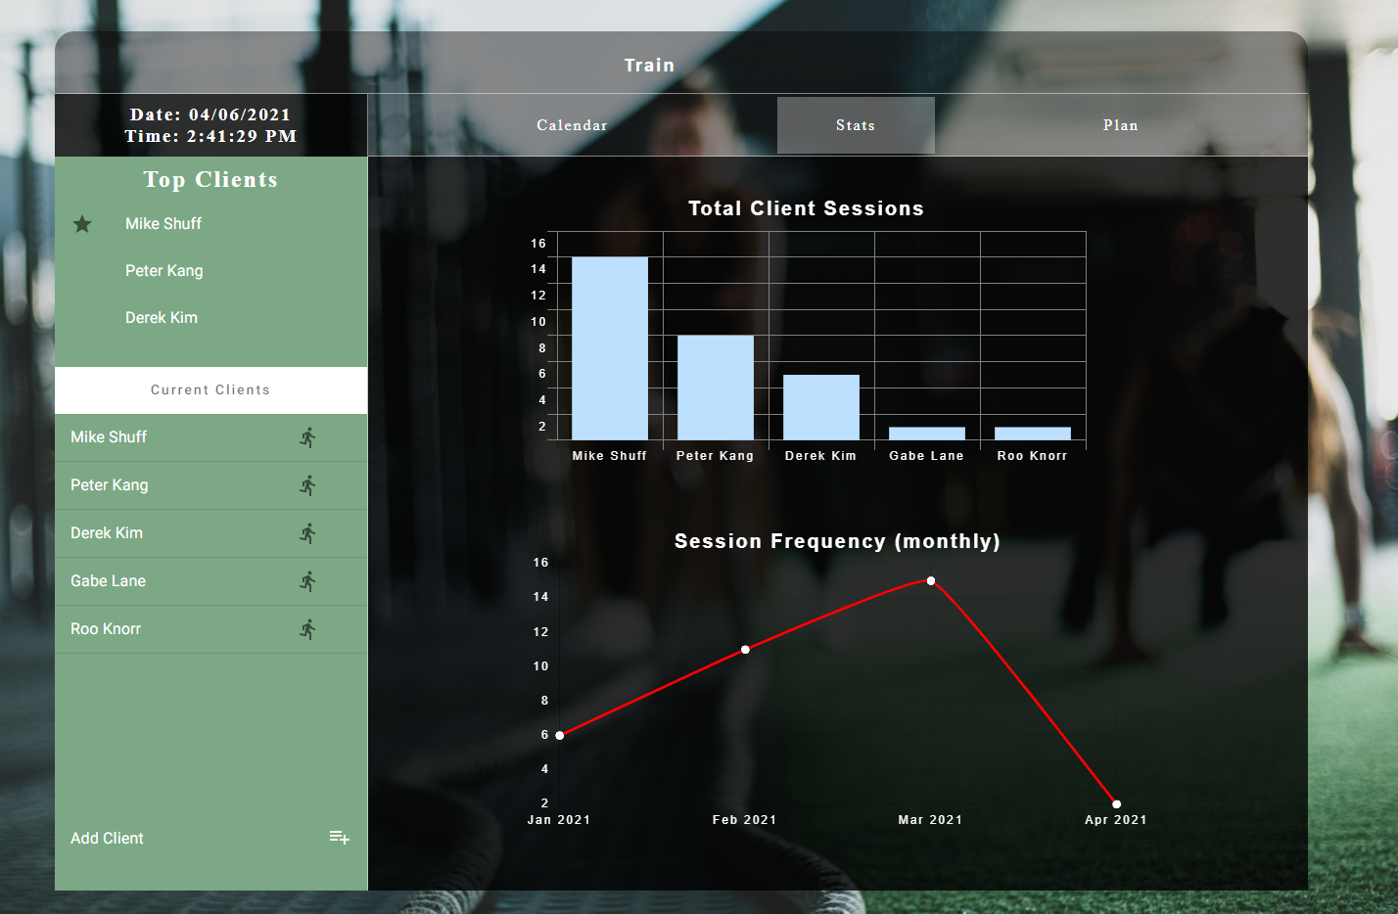The image size is (1398, 914).
Task: Click the running icon beside Derek Kim
Action: [x=307, y=533]
